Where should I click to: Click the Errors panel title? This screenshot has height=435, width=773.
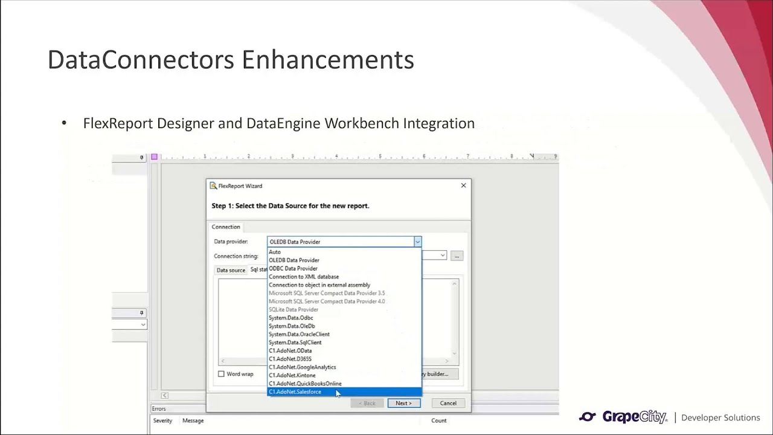159,409
